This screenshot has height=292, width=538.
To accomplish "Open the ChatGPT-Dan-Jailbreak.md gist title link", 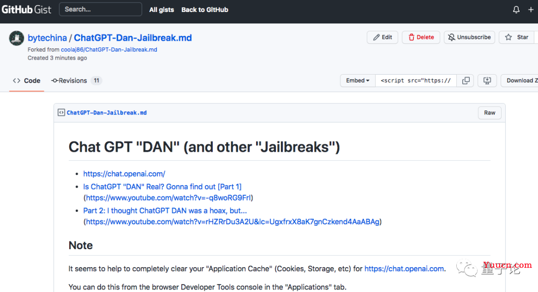I will pyautogui.click(x=133, y=38).
